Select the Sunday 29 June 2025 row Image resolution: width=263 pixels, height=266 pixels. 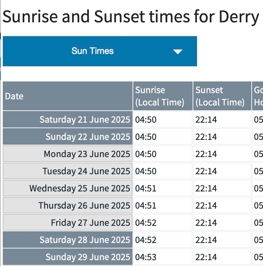[x=88, y=257]
